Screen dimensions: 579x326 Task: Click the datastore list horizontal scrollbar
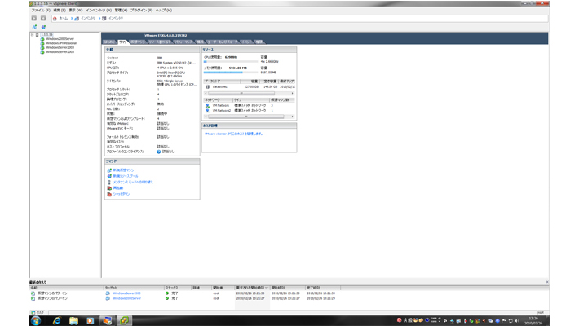coord(249,93)
